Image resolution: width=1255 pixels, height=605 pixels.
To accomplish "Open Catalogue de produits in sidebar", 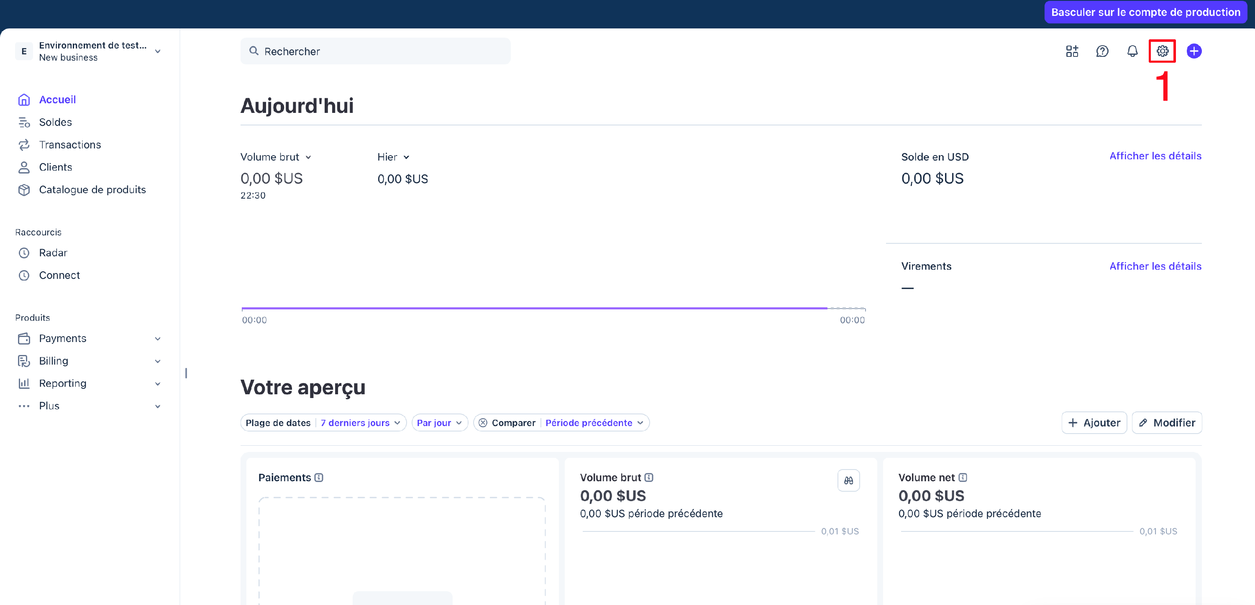I will (x=92, y=189).
